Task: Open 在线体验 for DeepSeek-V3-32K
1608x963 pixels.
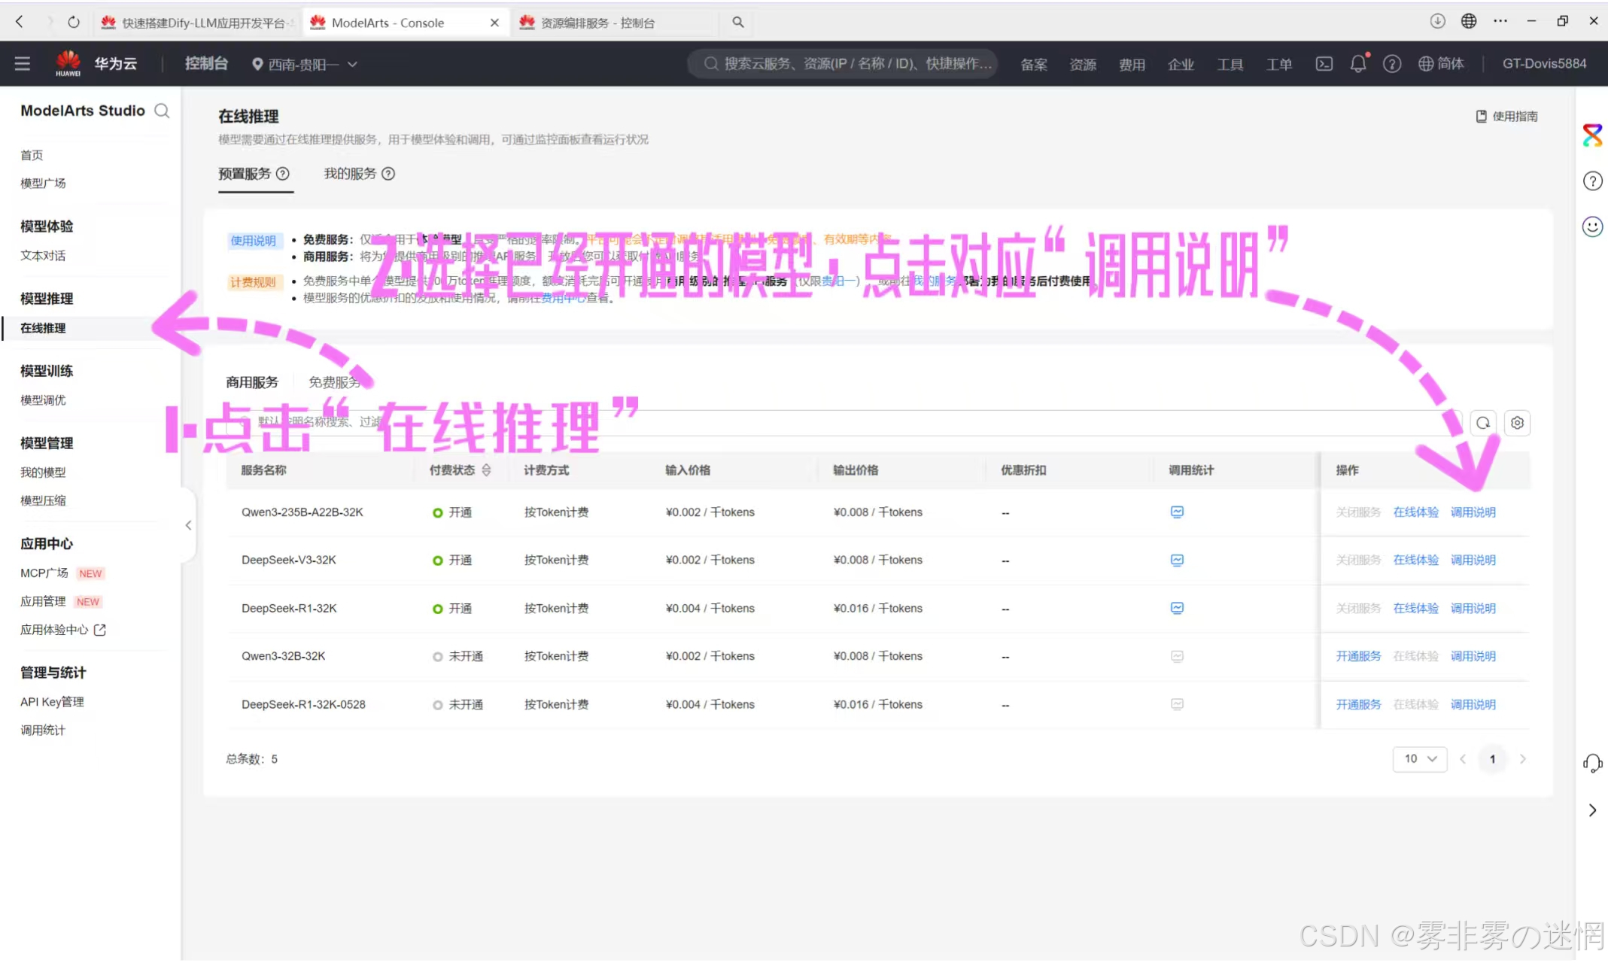Action: tap(1415, 560)
